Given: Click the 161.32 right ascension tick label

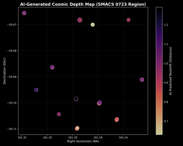Looking at the screenshot, I should point(22,138).
